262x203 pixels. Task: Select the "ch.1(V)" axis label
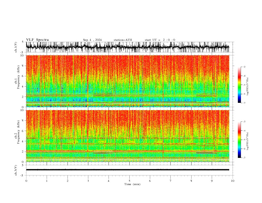pyautogui.click(x=16, y=47)
